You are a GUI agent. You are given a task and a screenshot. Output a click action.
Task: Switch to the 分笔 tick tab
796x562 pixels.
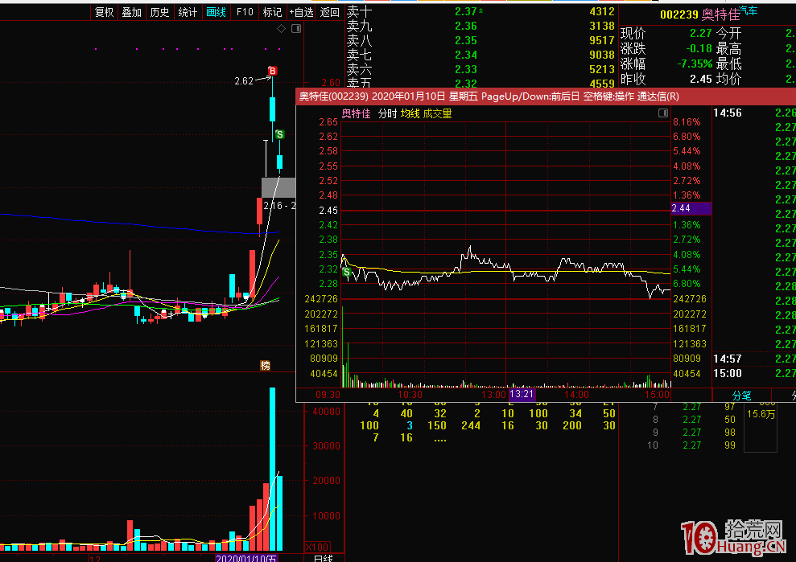click(x=741, y=395)
